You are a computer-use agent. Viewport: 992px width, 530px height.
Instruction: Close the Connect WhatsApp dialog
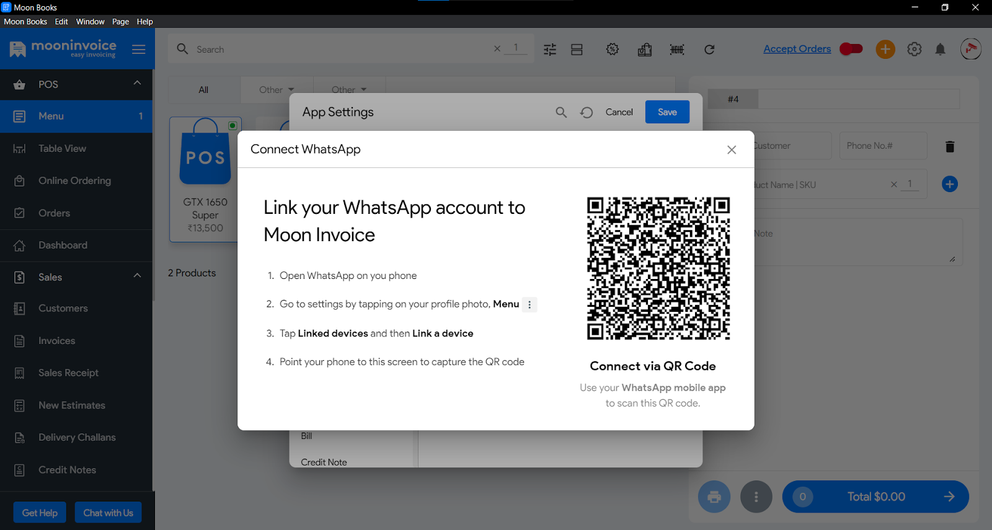[732, 149]
